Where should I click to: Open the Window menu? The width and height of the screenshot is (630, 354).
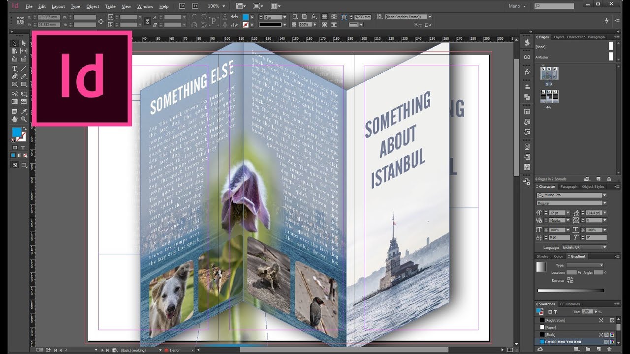(x=145, y=6)
